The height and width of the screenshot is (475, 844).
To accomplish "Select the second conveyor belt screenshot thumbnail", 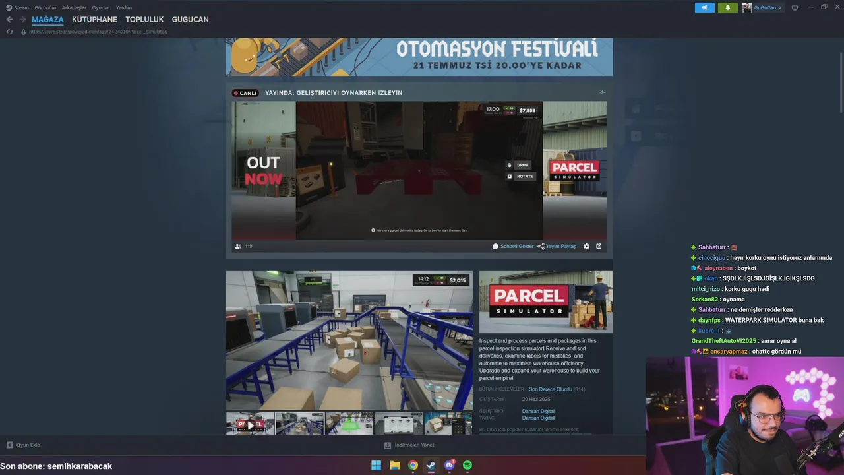I will click(x=299, y=424).
